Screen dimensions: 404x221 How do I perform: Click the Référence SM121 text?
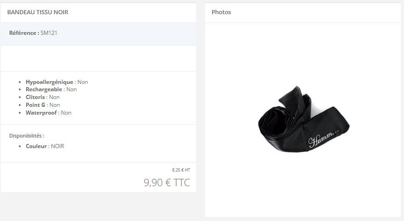tap(33, 33)
